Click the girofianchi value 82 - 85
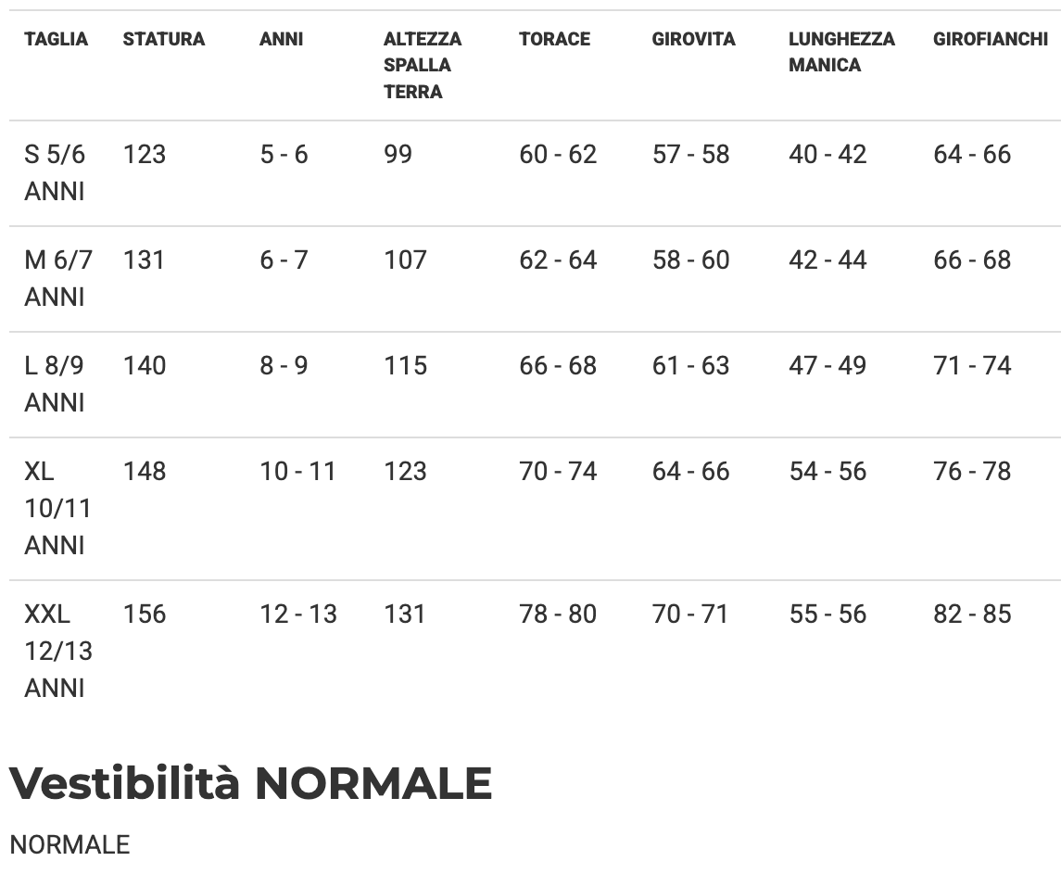 [972, 614]
